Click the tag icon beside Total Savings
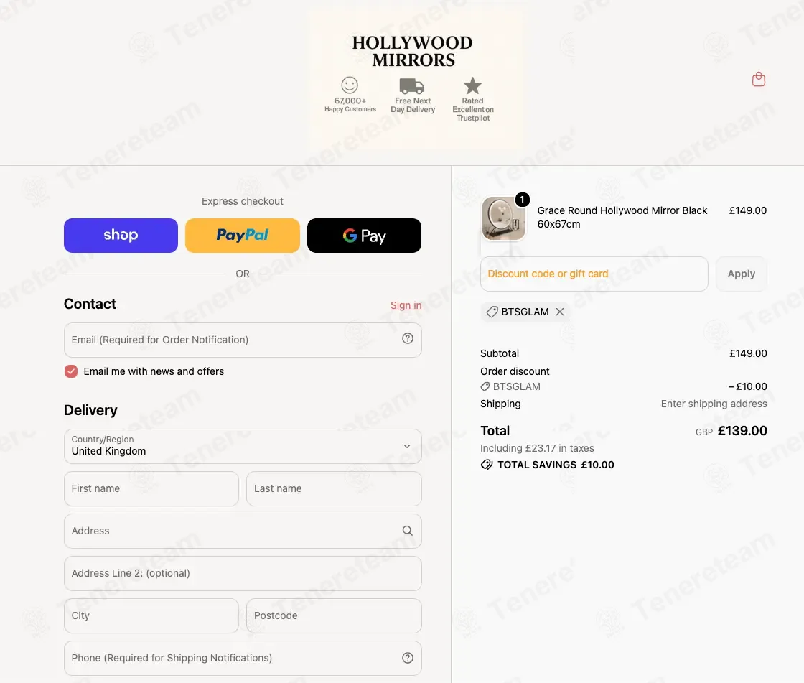The height and width of the screenshot is (683, 804). click(487, 465)
